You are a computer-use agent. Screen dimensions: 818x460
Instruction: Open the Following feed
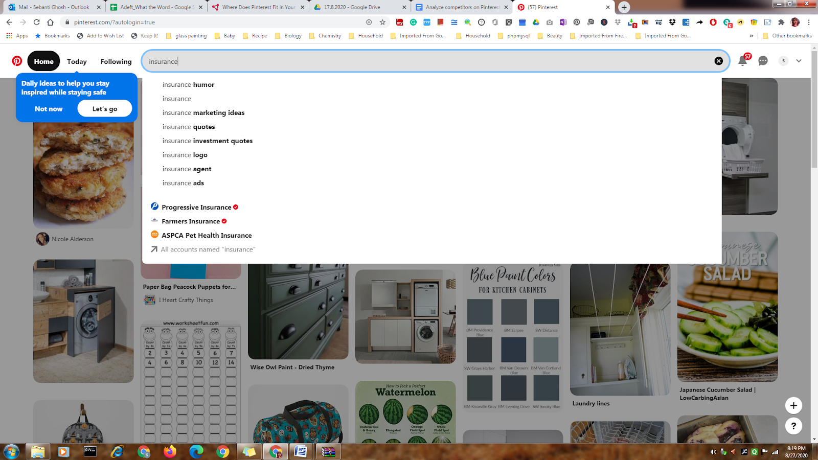pyautogui.click(x=116, y=61)
